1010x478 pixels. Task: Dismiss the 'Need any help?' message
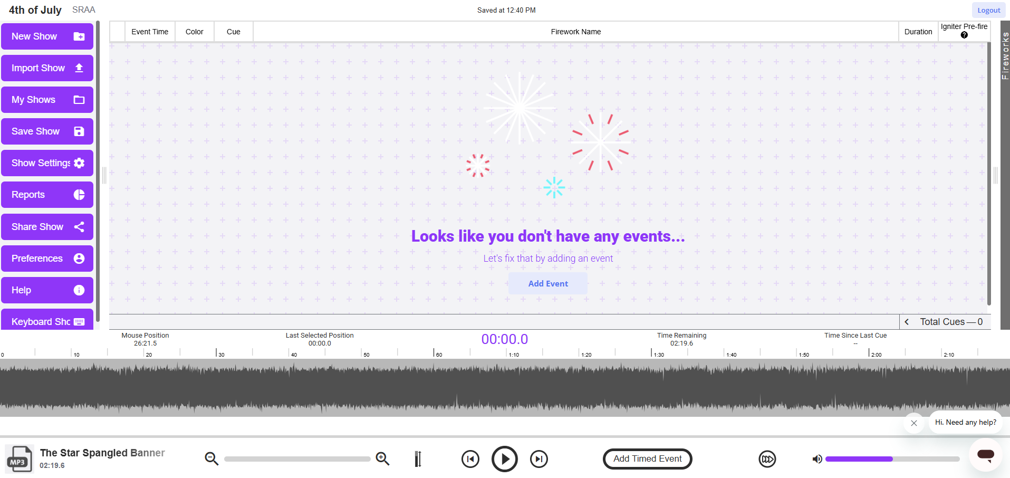(x=913, y=423)
